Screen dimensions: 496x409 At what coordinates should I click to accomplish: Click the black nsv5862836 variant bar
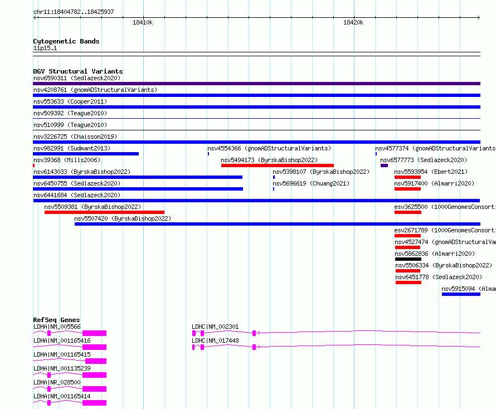(408, 259)
